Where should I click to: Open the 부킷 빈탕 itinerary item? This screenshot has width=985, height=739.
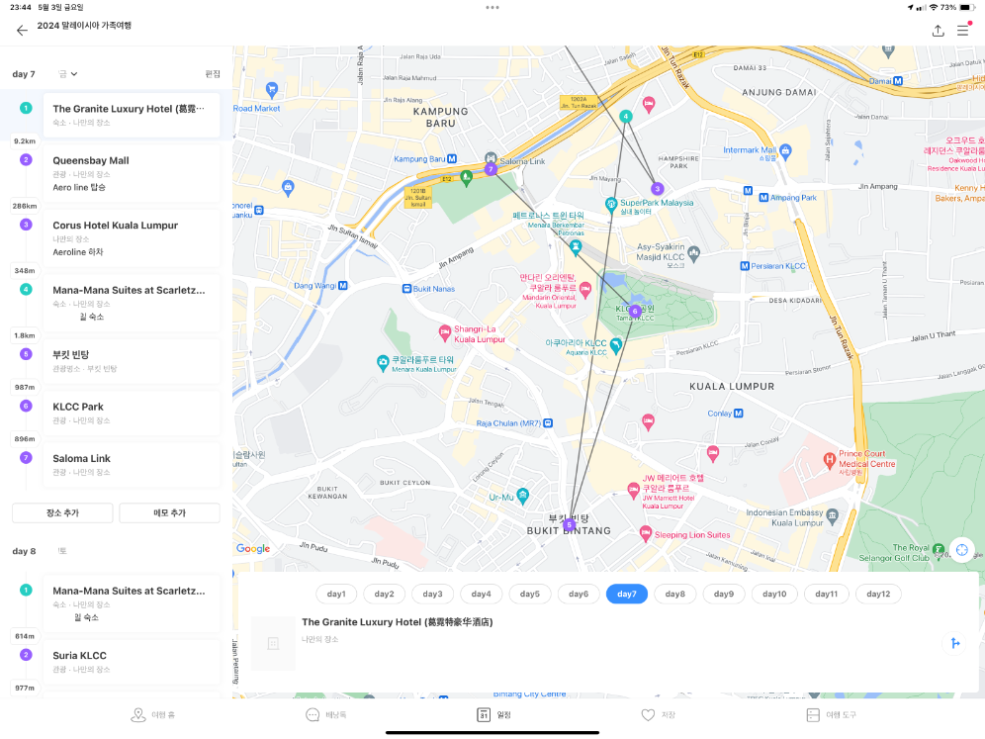coord(132,361)
